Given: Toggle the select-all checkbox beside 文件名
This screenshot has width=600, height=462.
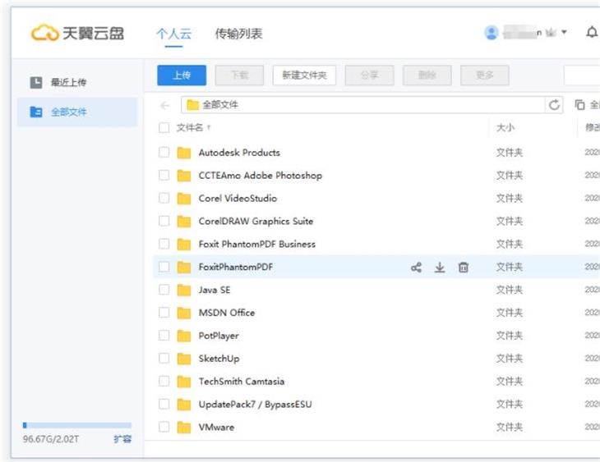Looking at the screenshot, I should click(x=164, y=128).
